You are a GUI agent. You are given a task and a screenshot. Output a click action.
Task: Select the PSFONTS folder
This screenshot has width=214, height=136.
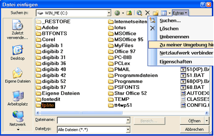[x=124, y=87]
